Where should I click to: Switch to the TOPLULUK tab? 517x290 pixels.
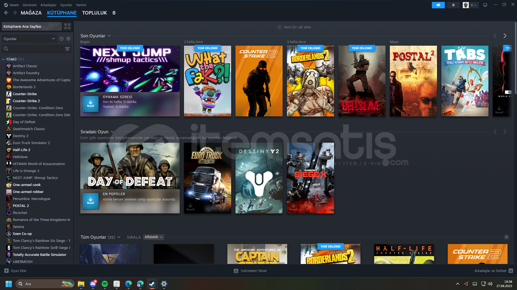pyautogui.click(x=95, y=13)
